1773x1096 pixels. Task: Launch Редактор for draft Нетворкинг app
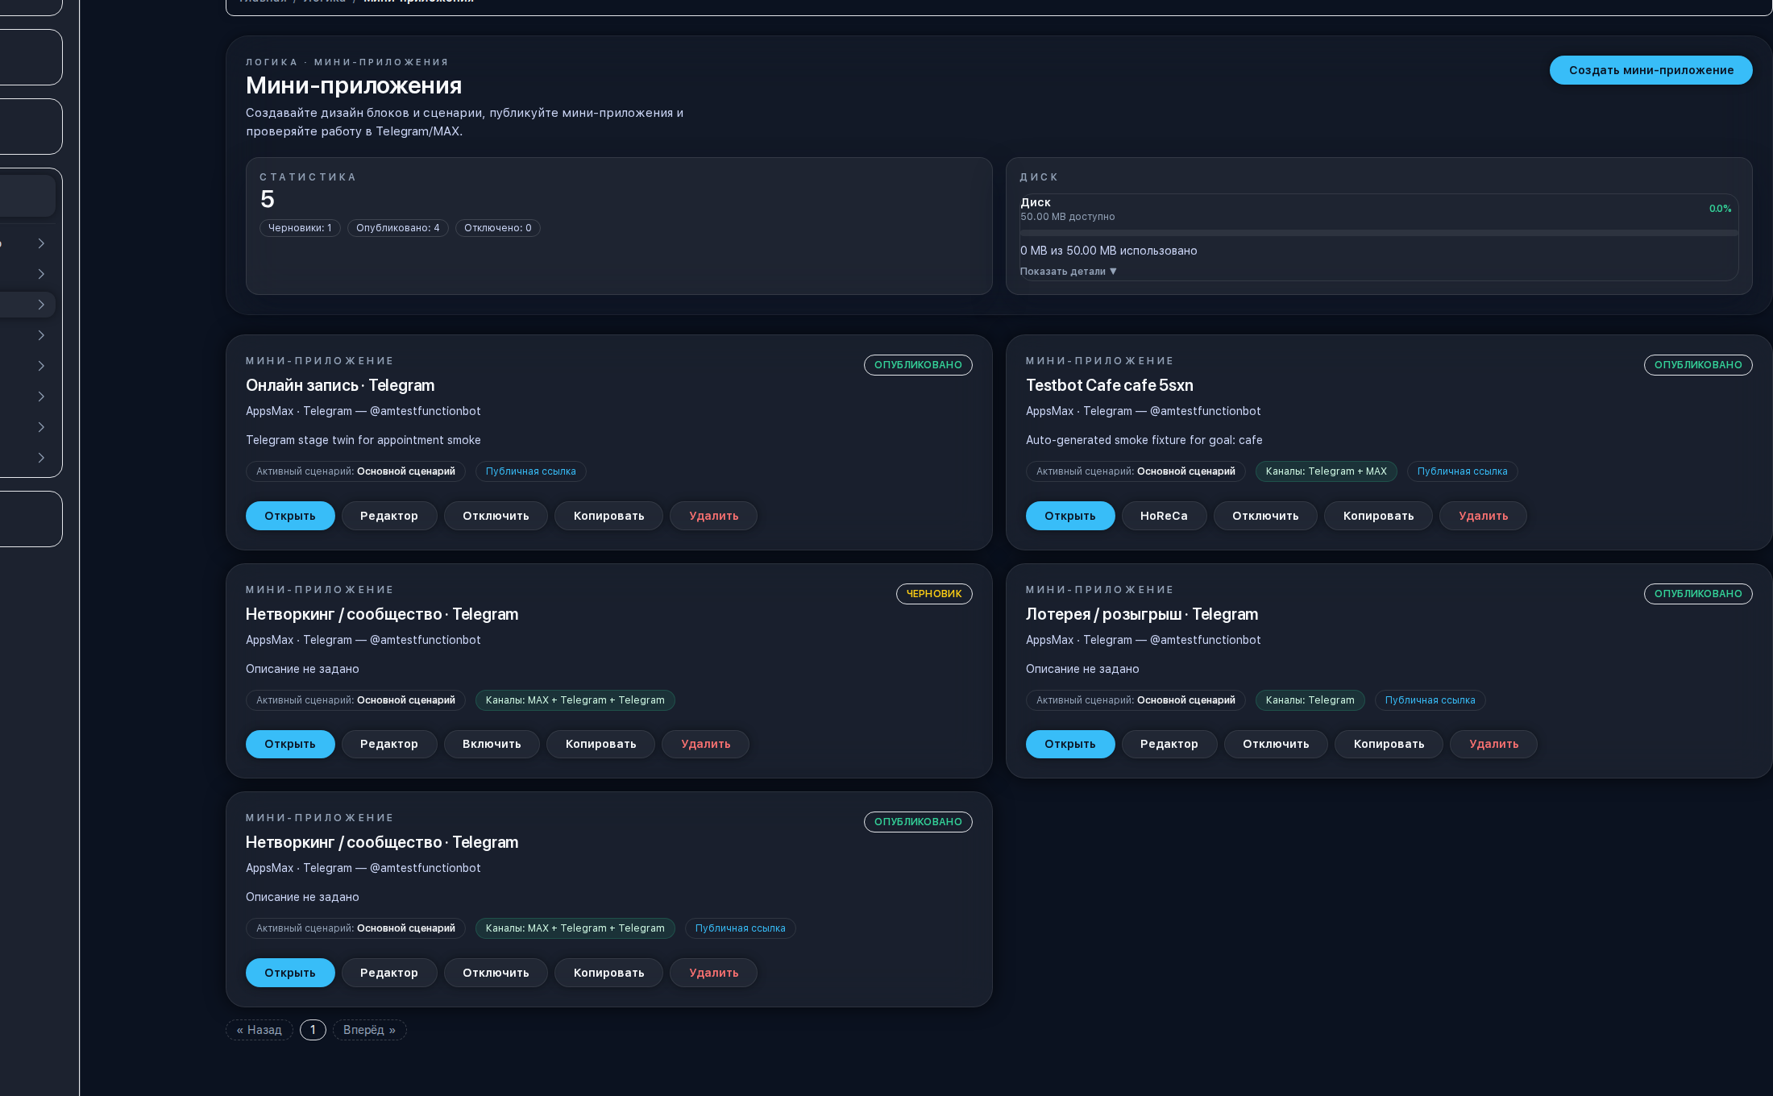[389, 744]
